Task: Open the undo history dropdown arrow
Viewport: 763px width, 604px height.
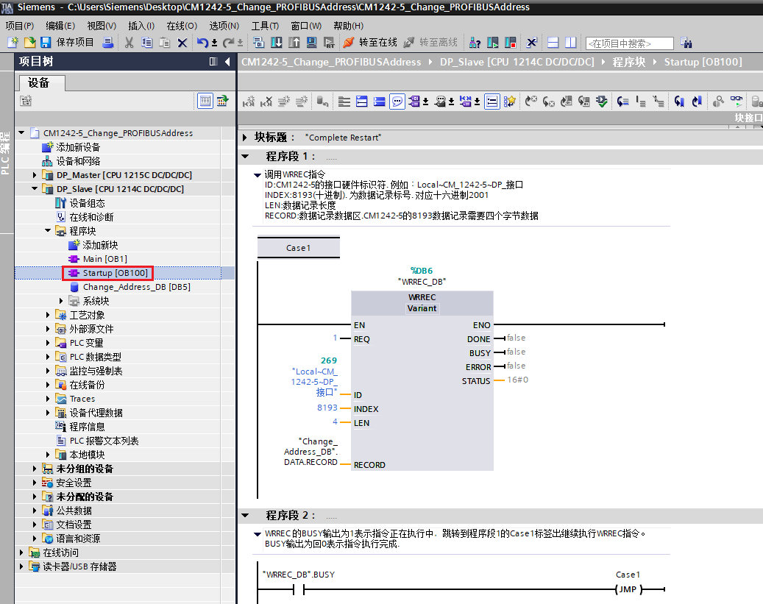Action: [x=214, y=43]
